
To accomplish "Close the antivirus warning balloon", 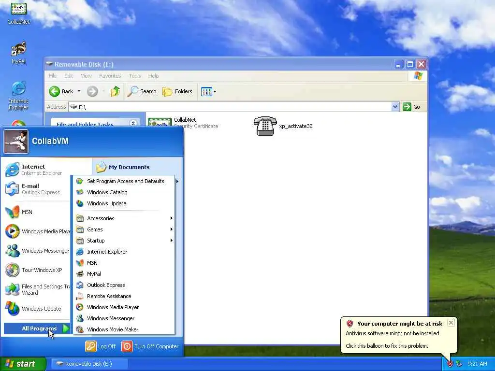I will click(451, 322).
